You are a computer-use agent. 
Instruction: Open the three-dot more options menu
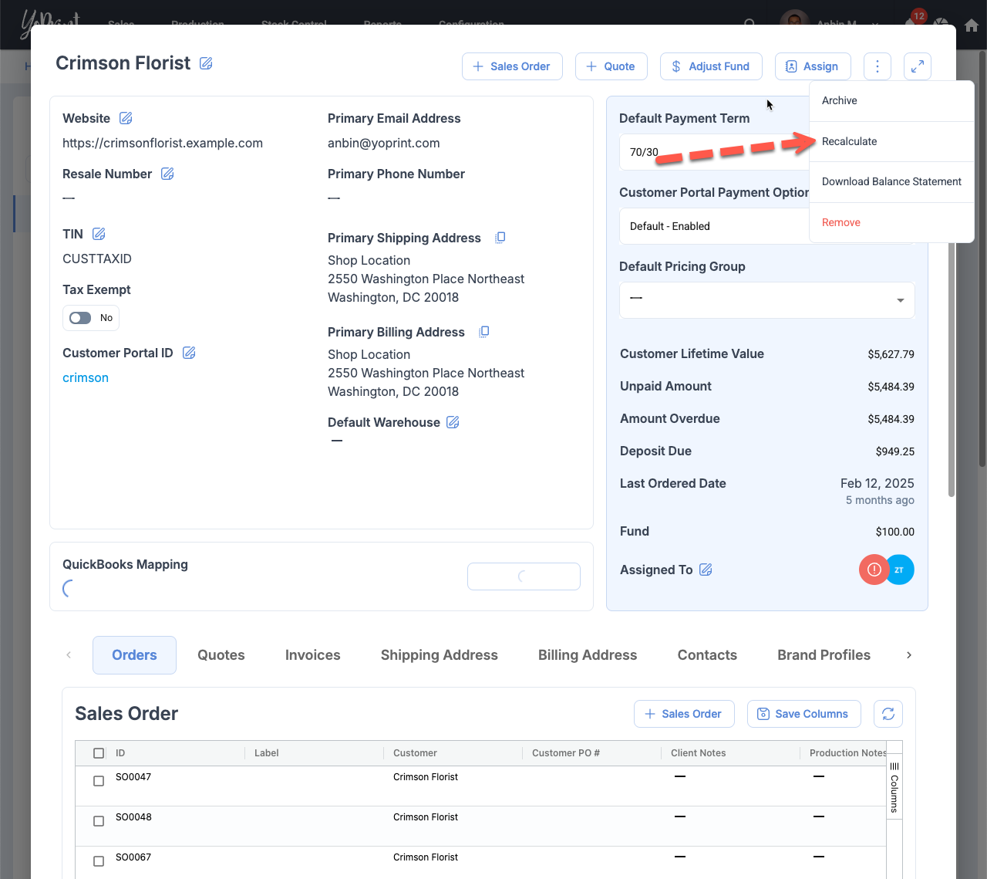point(877,66)
